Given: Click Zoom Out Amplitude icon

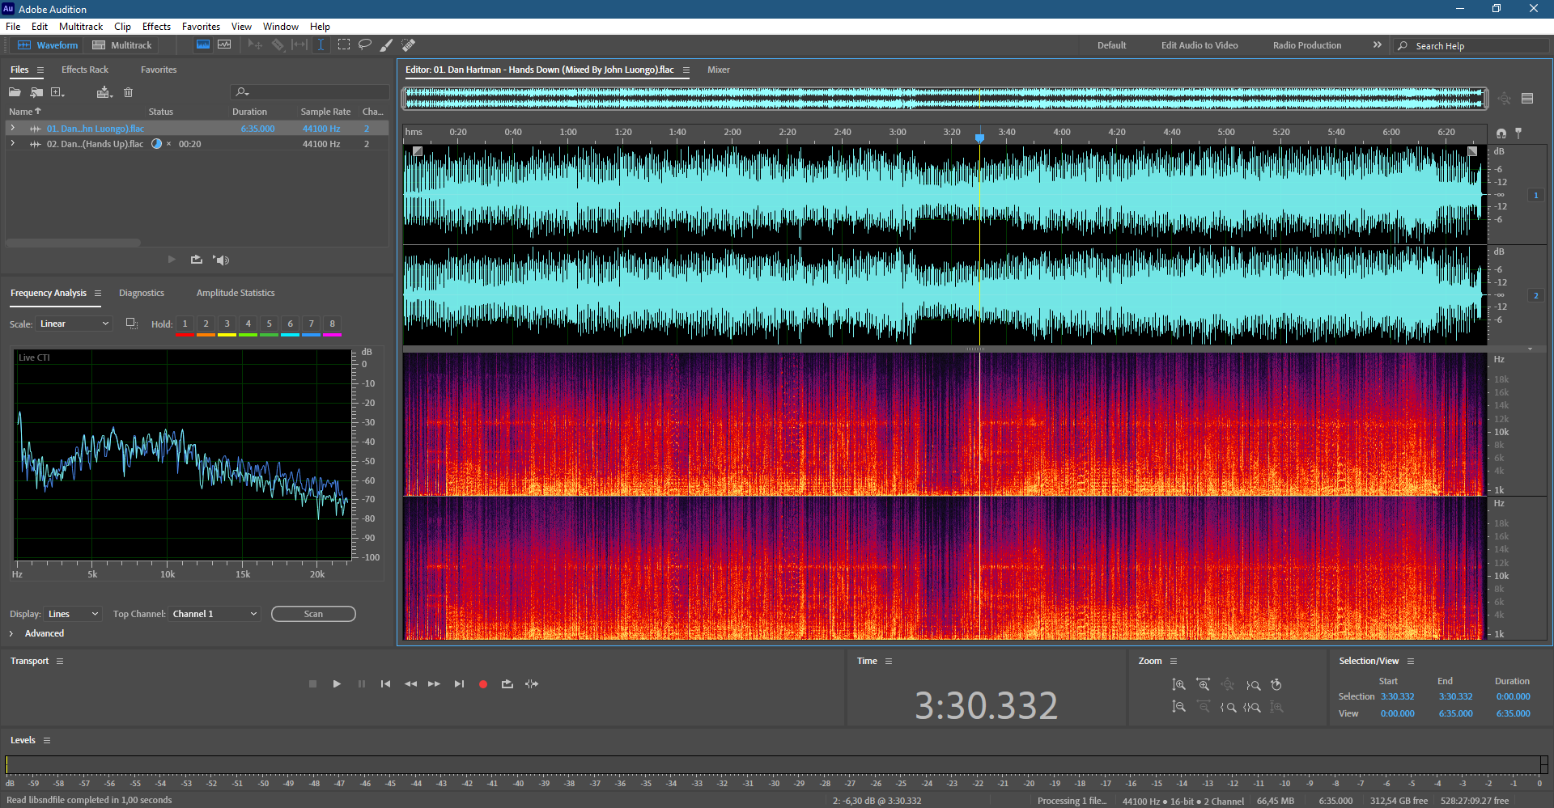Looking at the screenshot, I should pyautogui.click(x=1178, y=707).
